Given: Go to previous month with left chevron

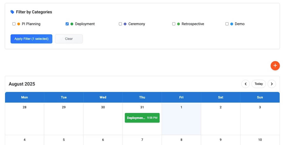Looking at the screenshot, I should [245, 84].
